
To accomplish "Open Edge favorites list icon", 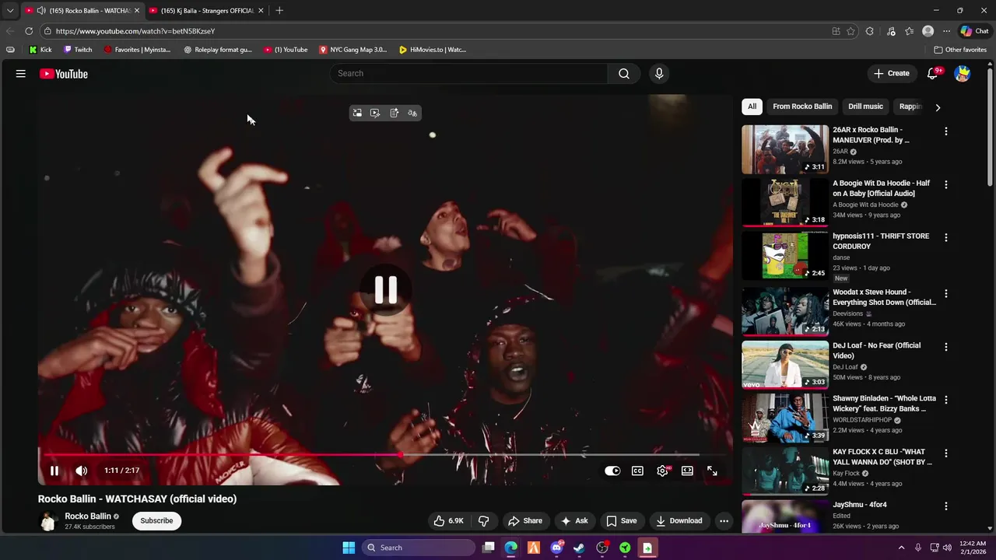I will [909, 31].
